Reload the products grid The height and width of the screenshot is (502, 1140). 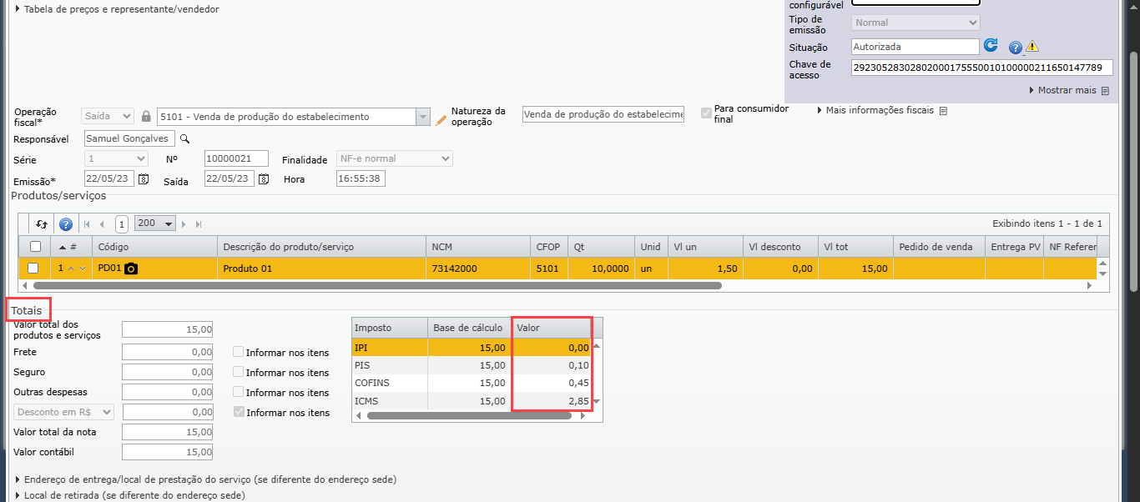[41, 223]
